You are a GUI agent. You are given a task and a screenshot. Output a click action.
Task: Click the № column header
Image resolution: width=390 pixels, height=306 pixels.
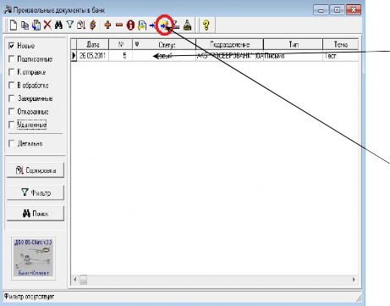click(x=121, y=44)
